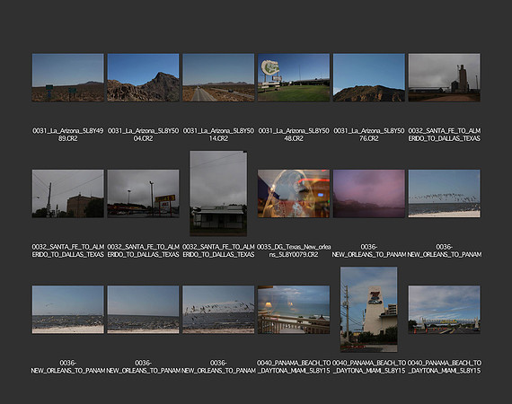Select the beach photo with one distant bird
The height and width of the screenshot is (404, 512).
pyautogui.click(x=68, y=310)
